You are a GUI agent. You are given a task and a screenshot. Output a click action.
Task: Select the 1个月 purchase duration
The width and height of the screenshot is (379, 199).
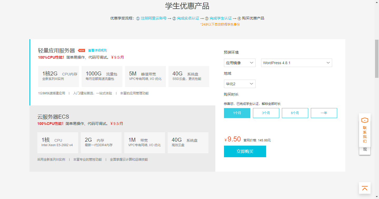click(237, 113)
